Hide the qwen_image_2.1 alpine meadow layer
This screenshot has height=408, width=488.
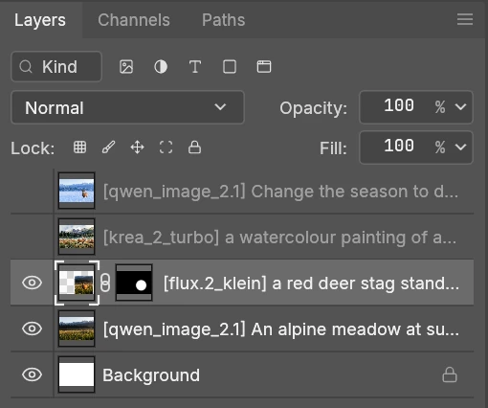[32, 329]
